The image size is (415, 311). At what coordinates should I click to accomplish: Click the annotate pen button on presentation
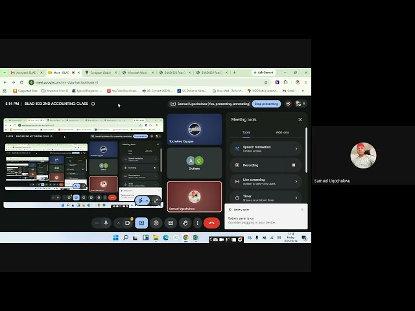(141, 200)
